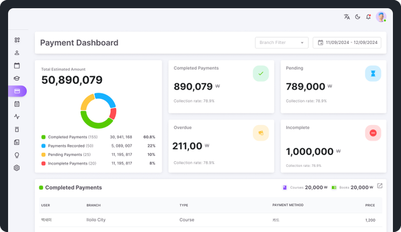Image resolution: width=401 pixels, height=232 pixels.
Task: Open the dashboard widgets icon in sidebar
Action: [17, 40]
